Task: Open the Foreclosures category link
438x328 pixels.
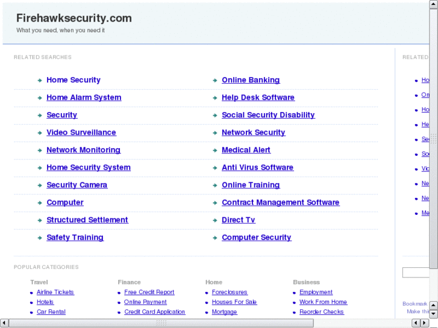Action: pos(230,292)
